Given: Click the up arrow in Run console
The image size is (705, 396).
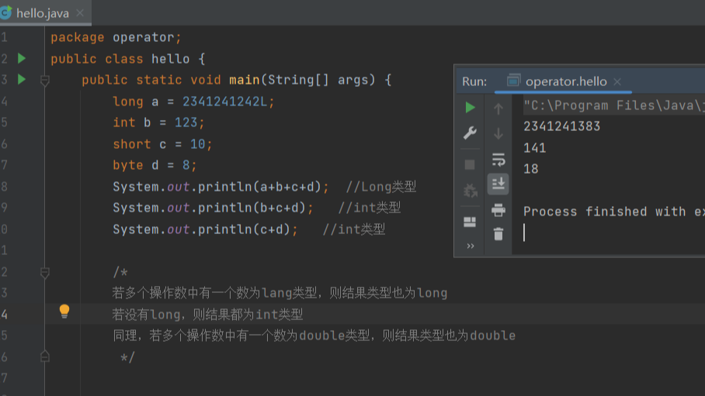Looking at the screenshot, I should tap(498, 108).
